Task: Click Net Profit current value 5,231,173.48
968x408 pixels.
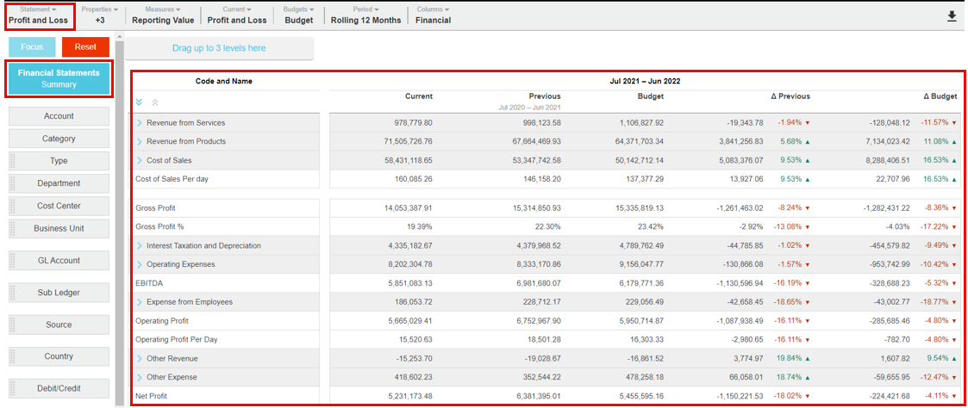Action: (410, 396)
